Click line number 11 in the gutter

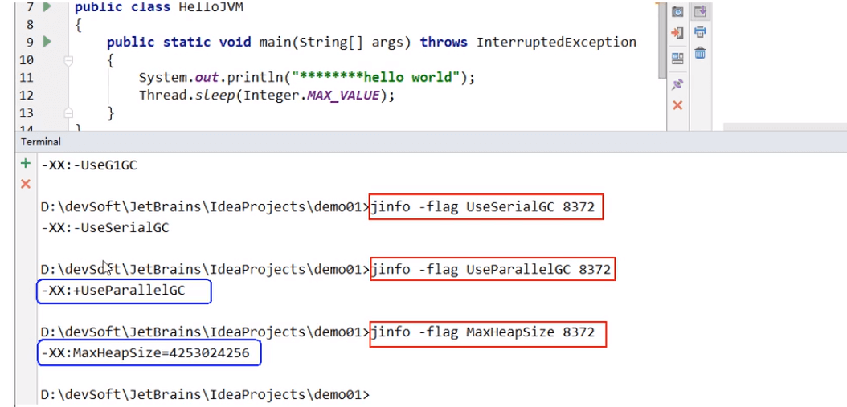click(27, 78)
